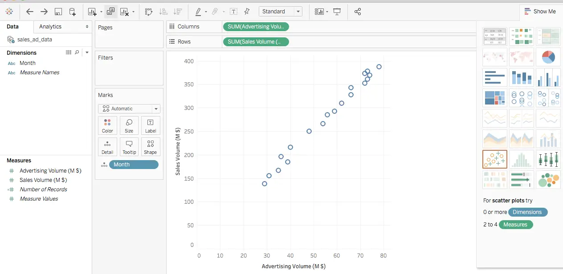Click the Size shelf in Marks card
The height and width of the screenshot is (274, 563).
(129, 125)
